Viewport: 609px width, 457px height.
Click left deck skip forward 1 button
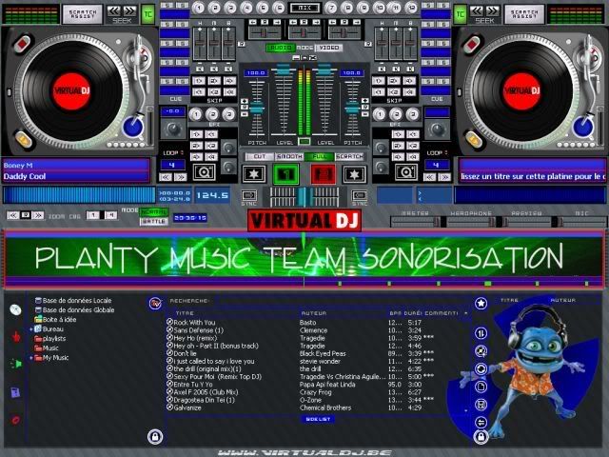(199, 81)
